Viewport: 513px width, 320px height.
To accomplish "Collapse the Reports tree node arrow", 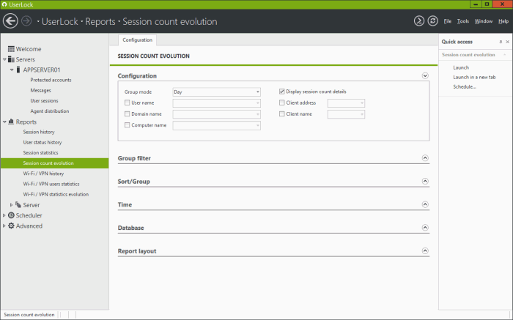I will [x=4, y=122].
